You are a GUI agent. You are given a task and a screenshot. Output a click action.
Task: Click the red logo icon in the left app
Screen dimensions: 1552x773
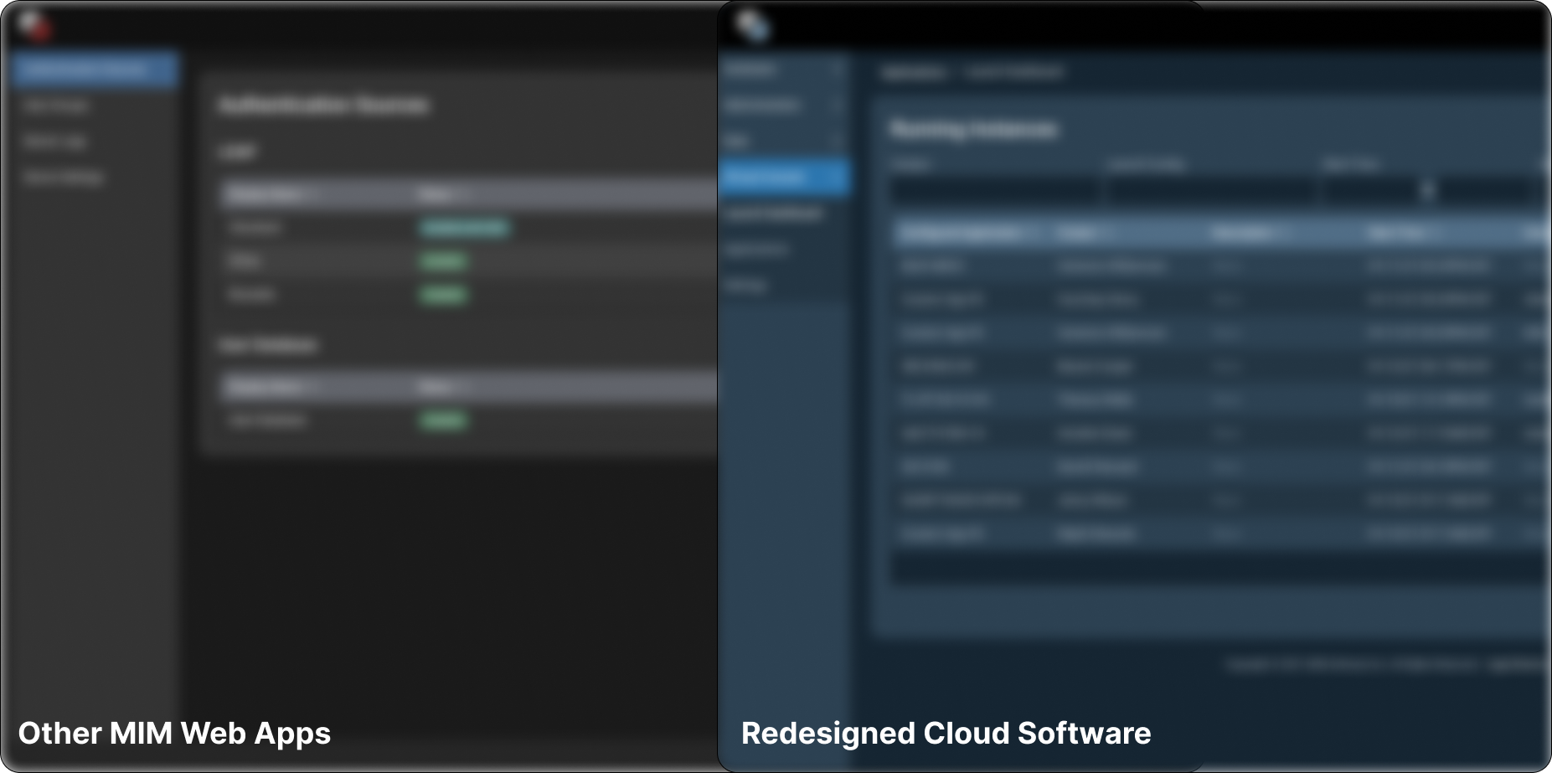[34, 24]
